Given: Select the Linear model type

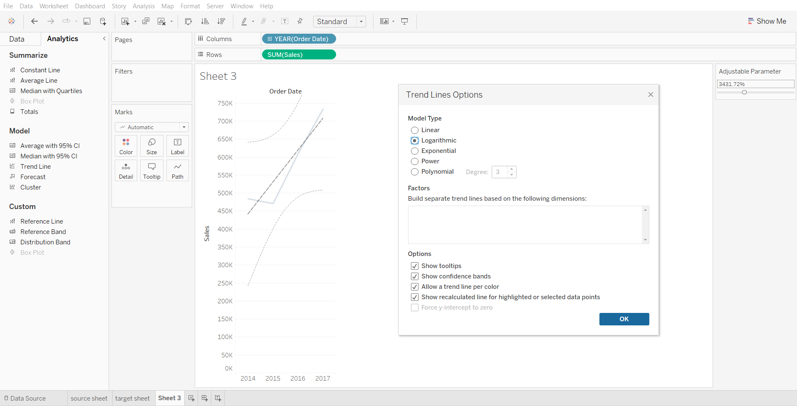Looking at the screenshot, I should point(415,130).
